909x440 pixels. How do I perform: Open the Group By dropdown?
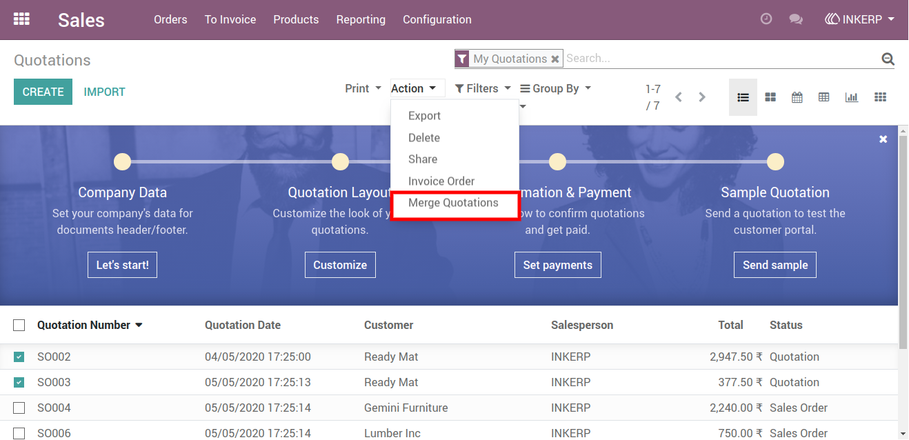pyautogui.click(x=555, y=88)
